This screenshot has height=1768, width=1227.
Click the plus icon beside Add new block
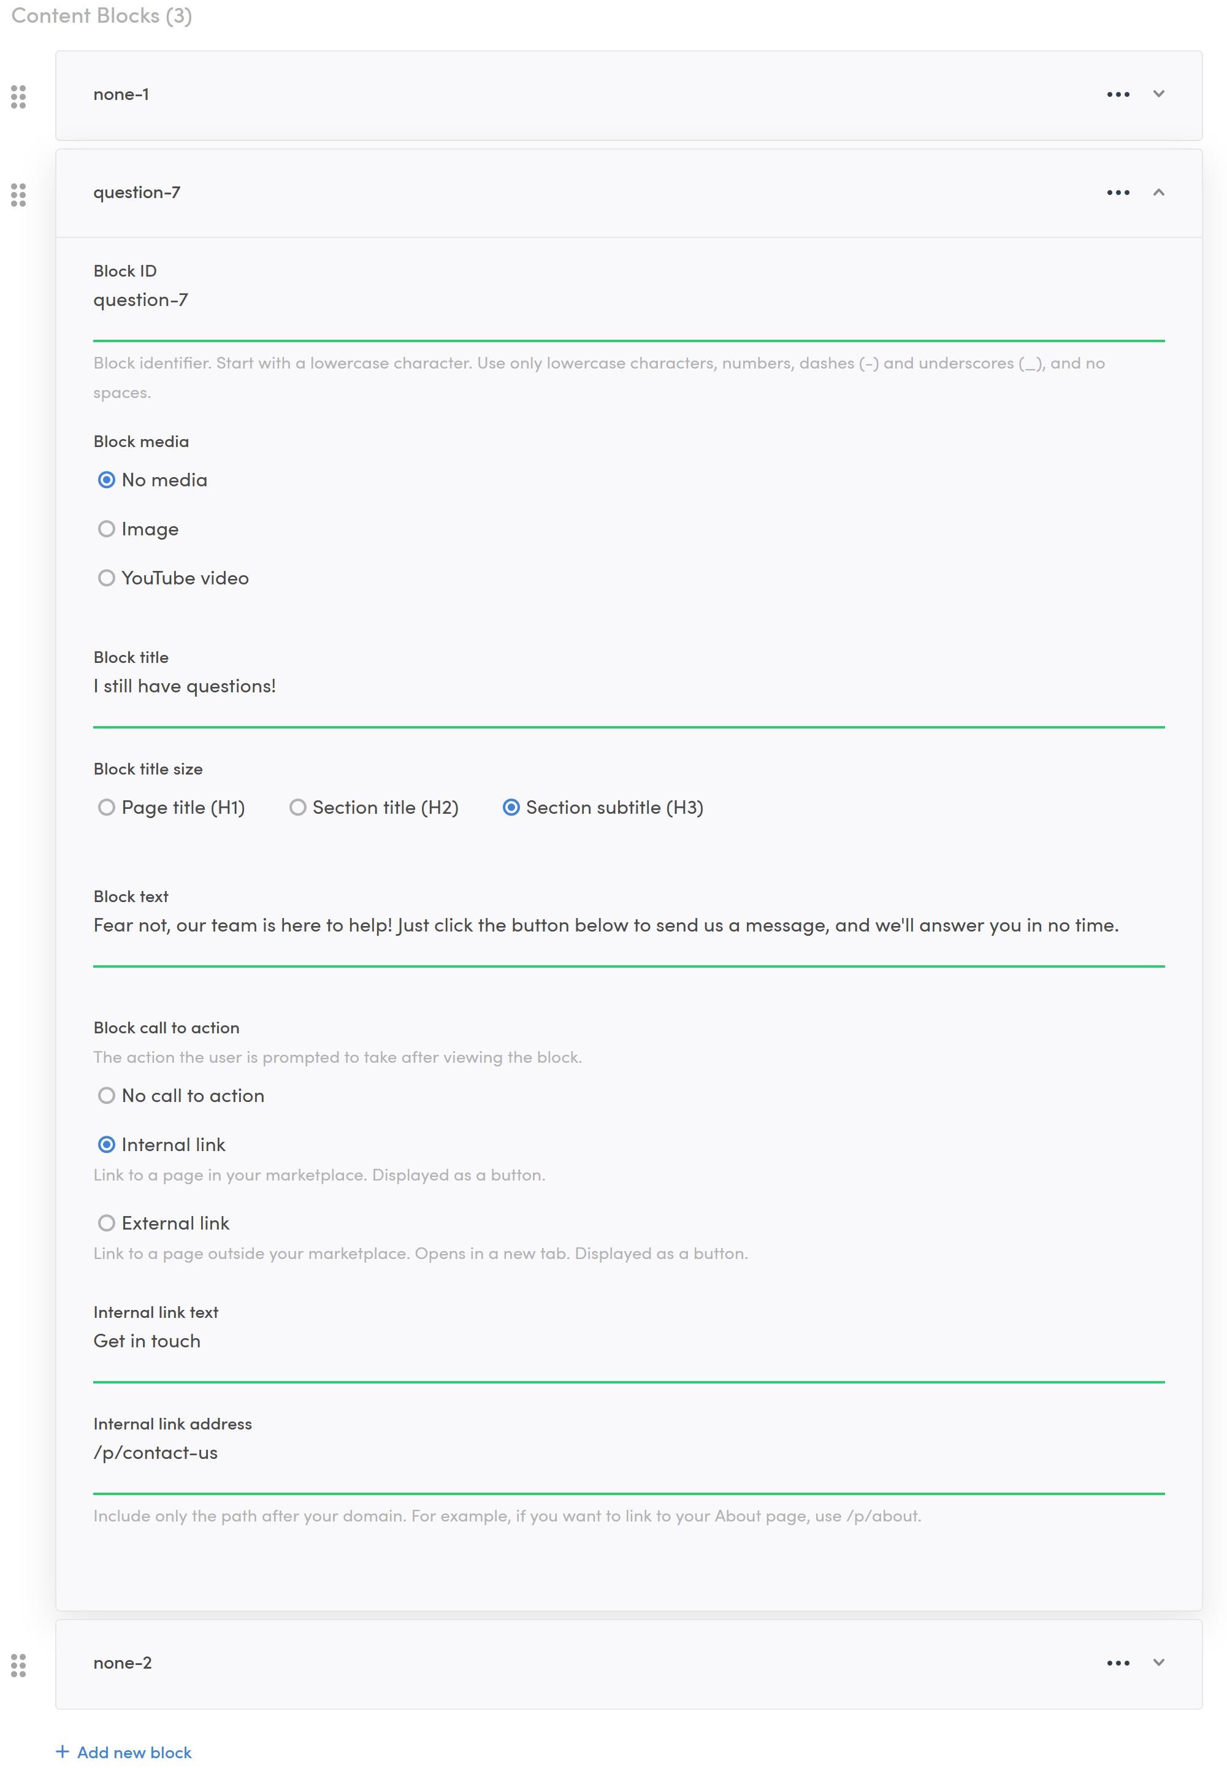pos(63,1752)
